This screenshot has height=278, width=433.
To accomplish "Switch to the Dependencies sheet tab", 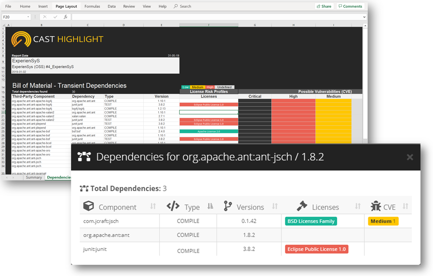I will pos(59,177).
